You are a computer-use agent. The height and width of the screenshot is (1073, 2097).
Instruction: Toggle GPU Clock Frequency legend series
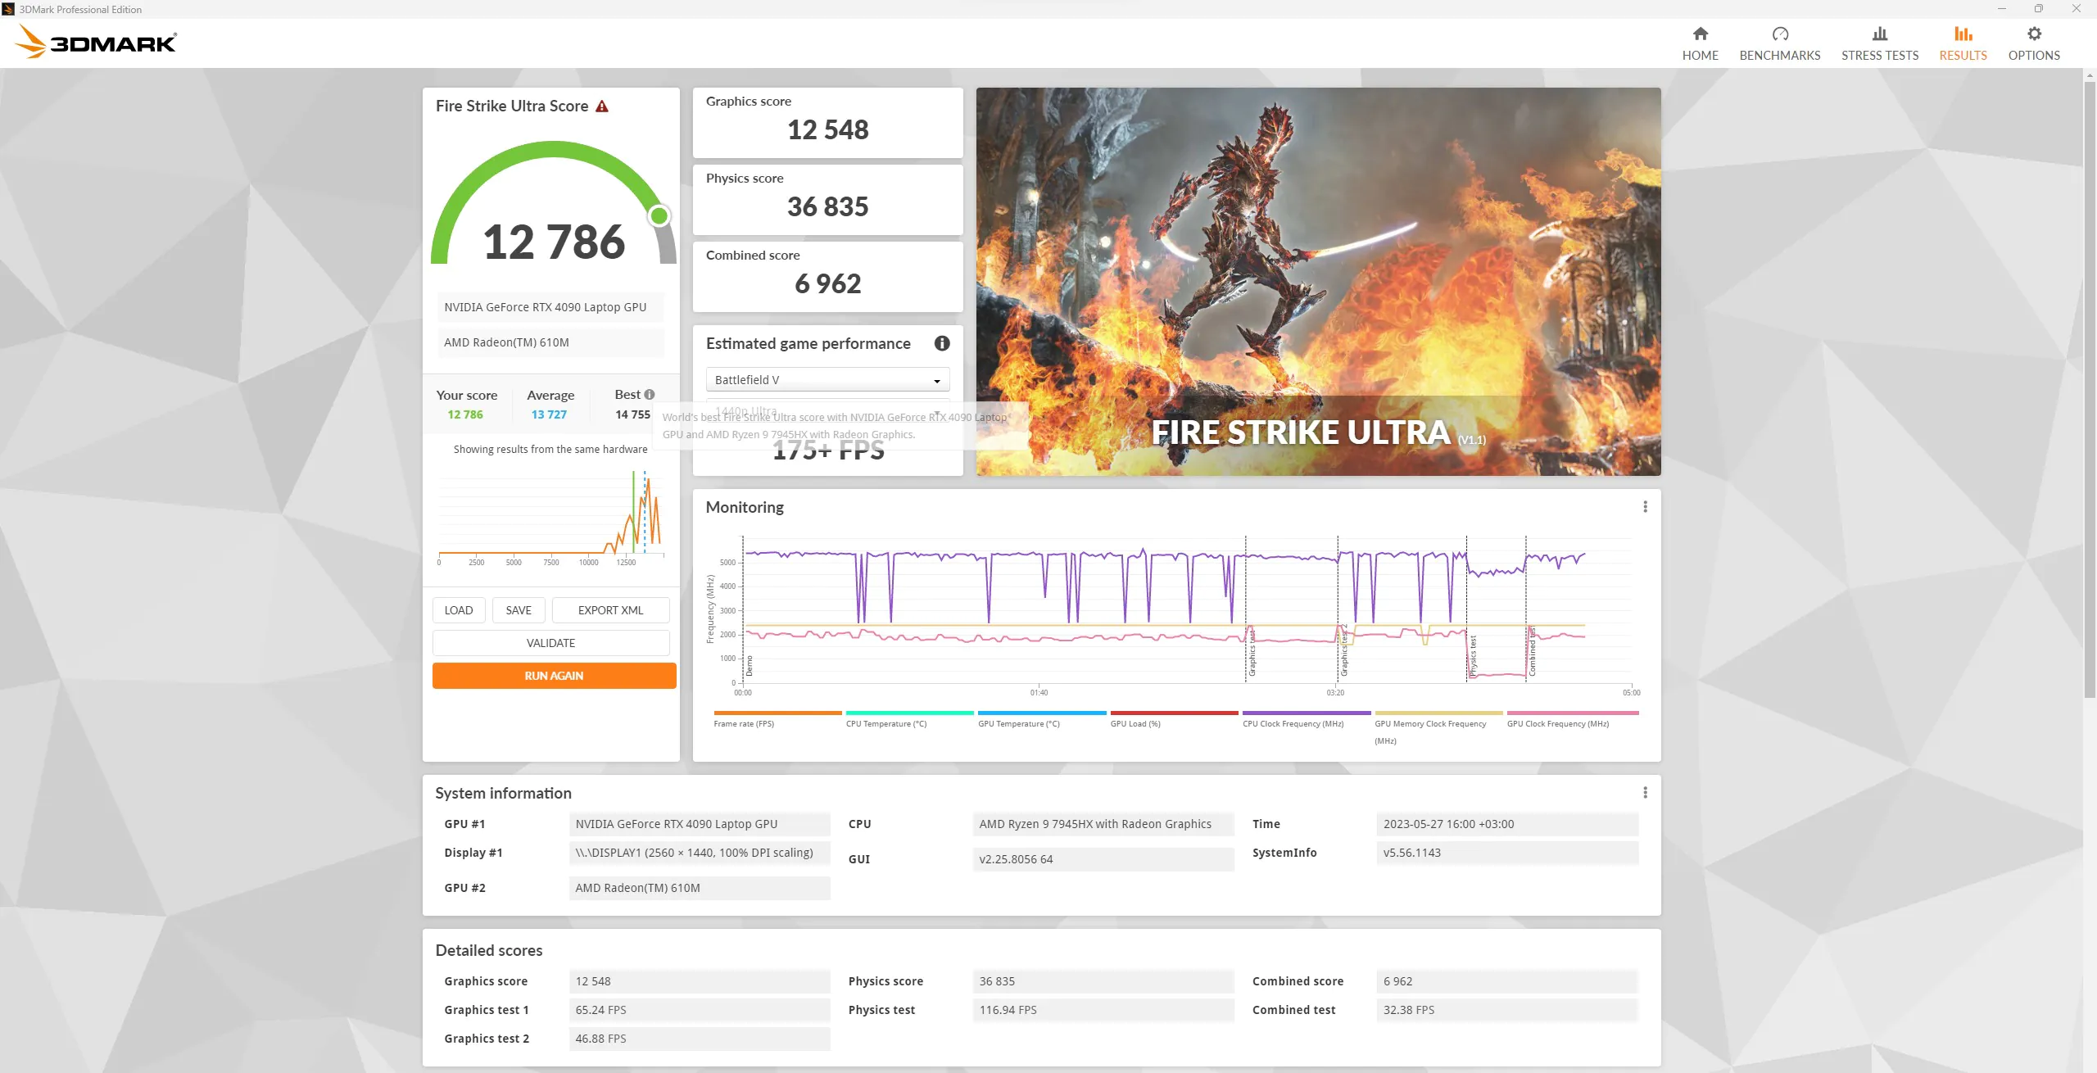click(x=1572, y=719)
